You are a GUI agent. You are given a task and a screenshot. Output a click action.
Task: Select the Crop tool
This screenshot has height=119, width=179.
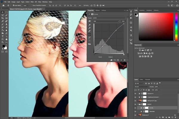click(x=2, y=18)
